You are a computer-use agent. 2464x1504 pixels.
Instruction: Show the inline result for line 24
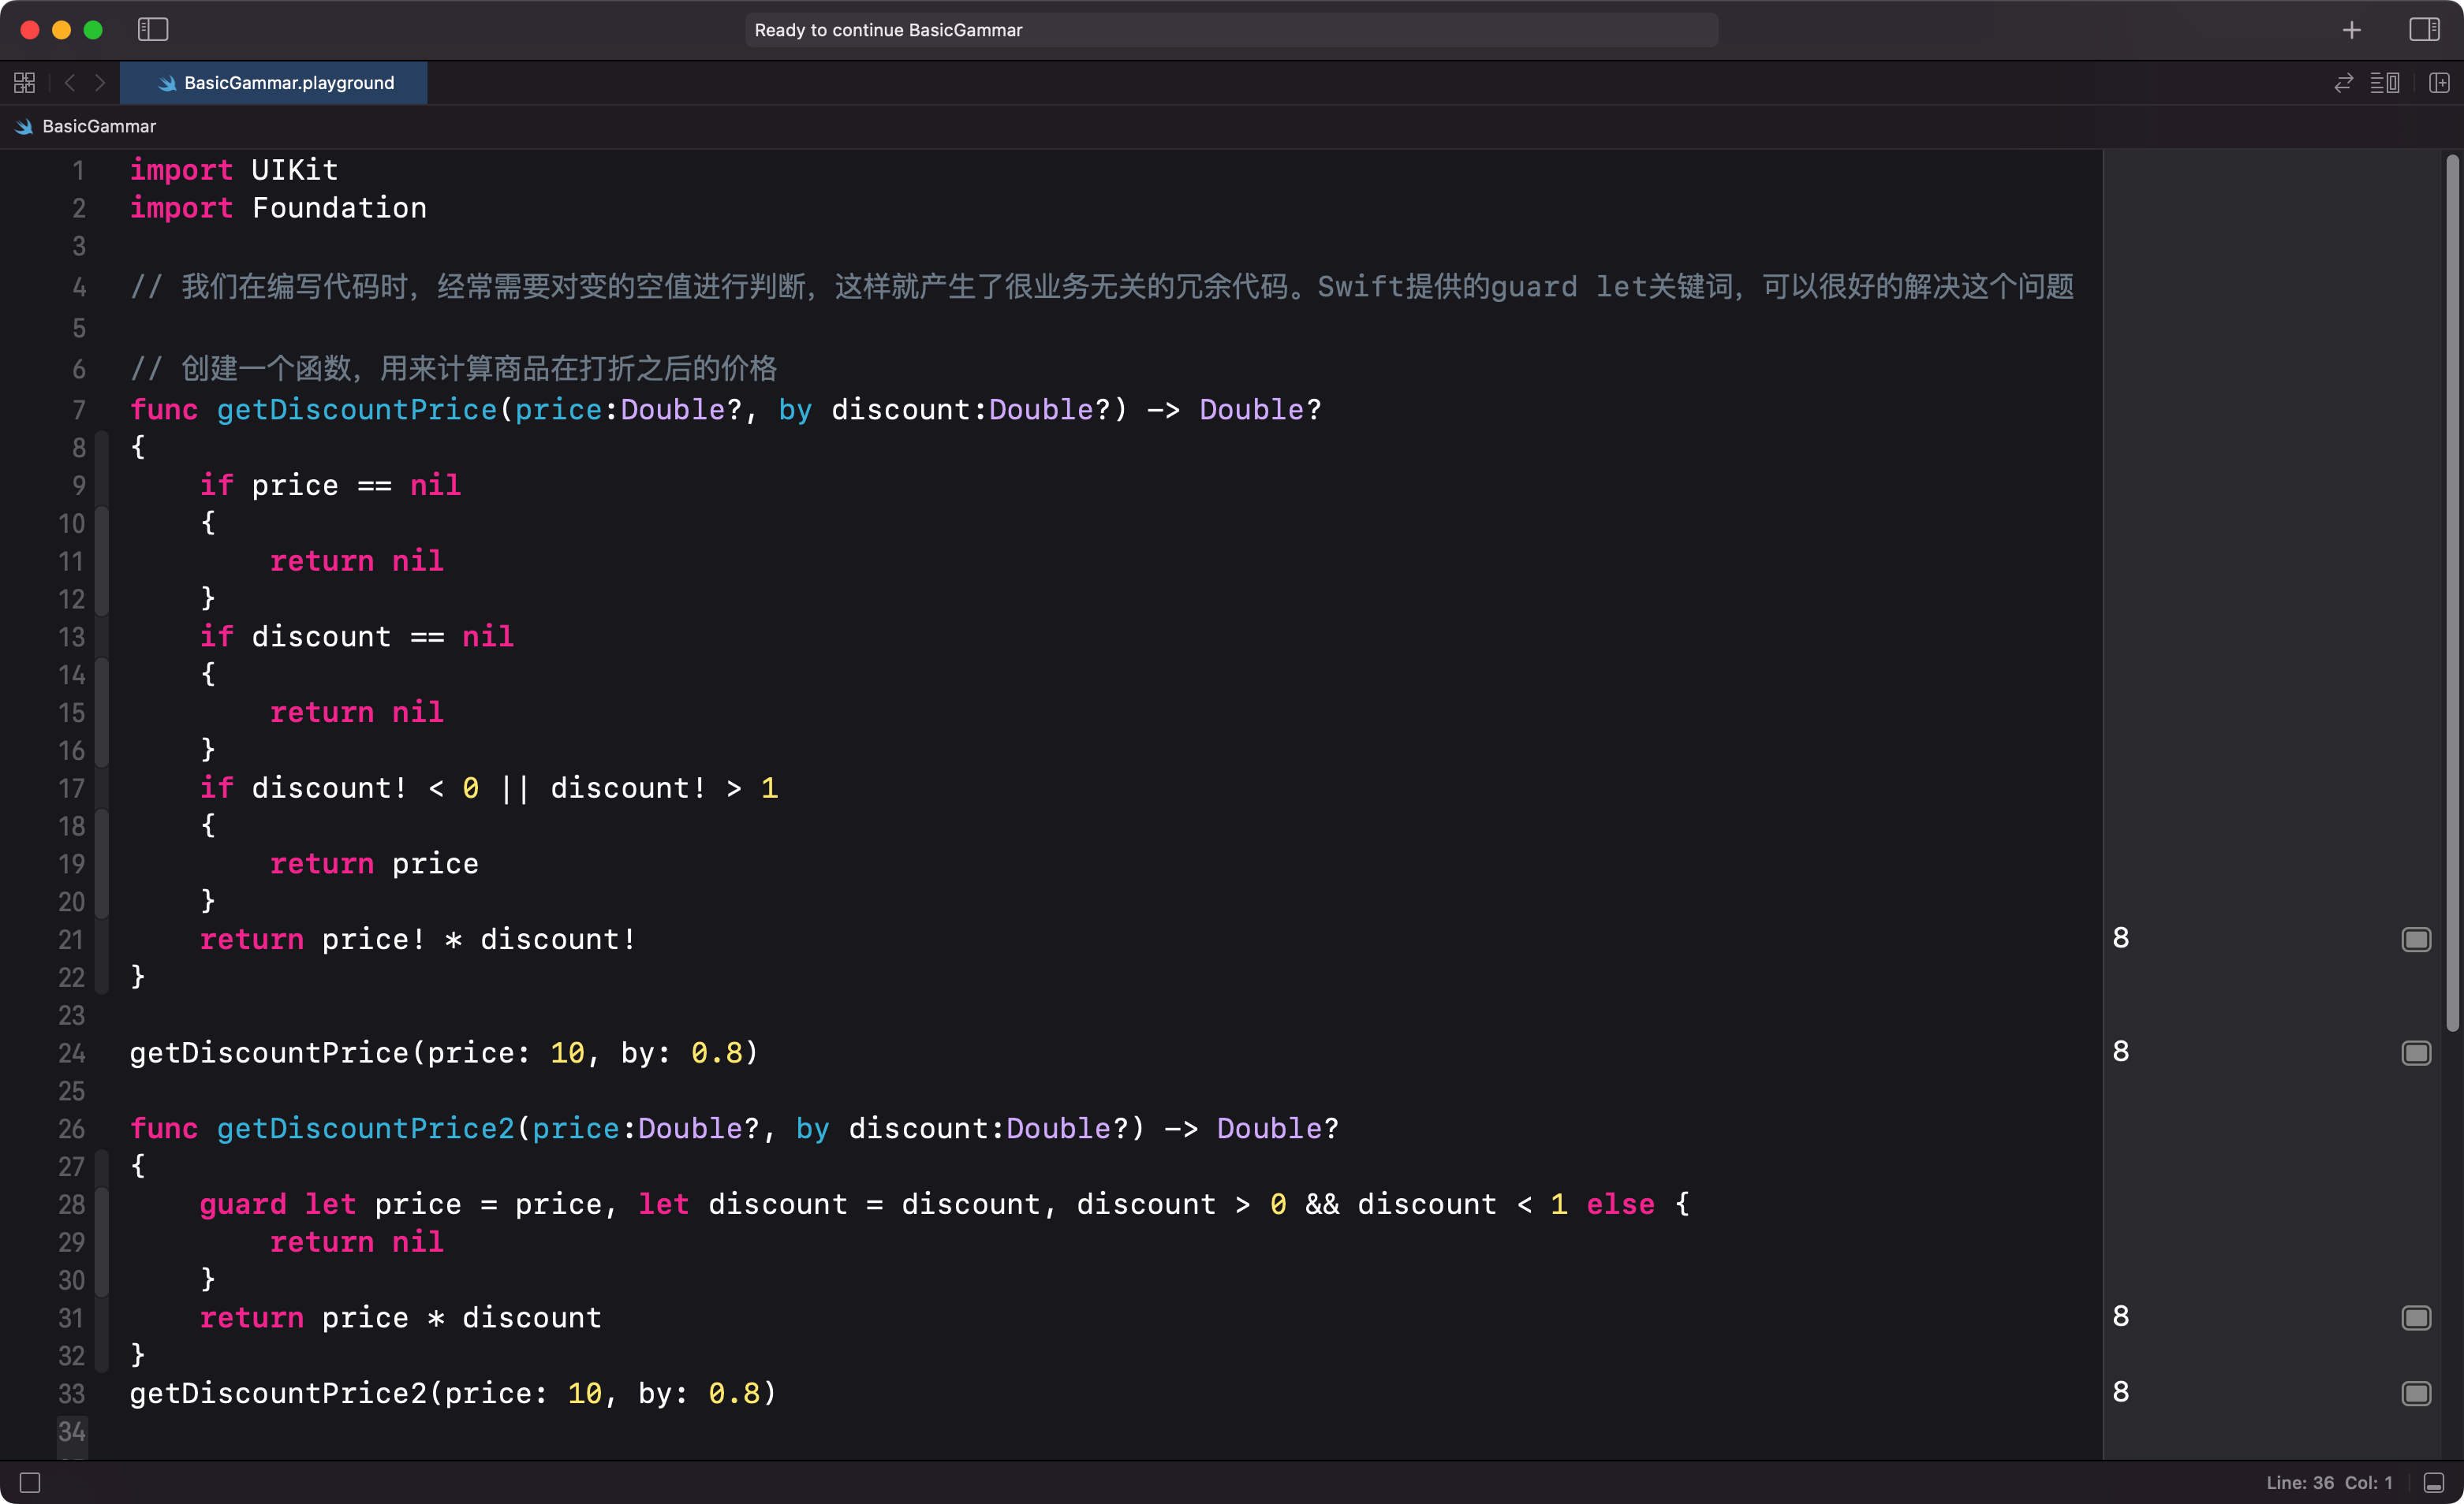tap(2416, 1053)
